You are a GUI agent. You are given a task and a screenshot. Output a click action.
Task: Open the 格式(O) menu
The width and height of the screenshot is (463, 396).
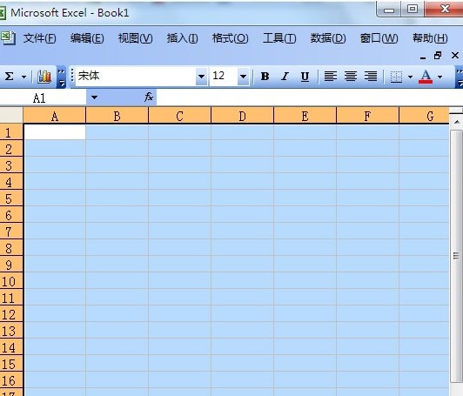point(231,38)
